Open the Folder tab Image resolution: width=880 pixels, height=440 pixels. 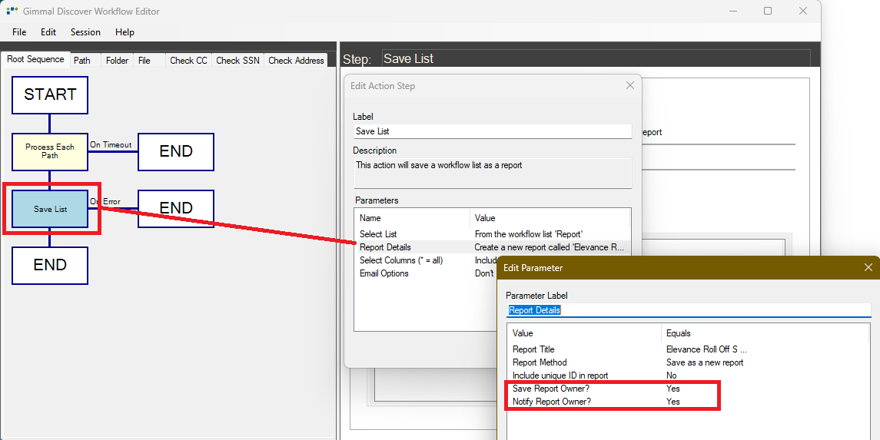[x=117, y=61]
